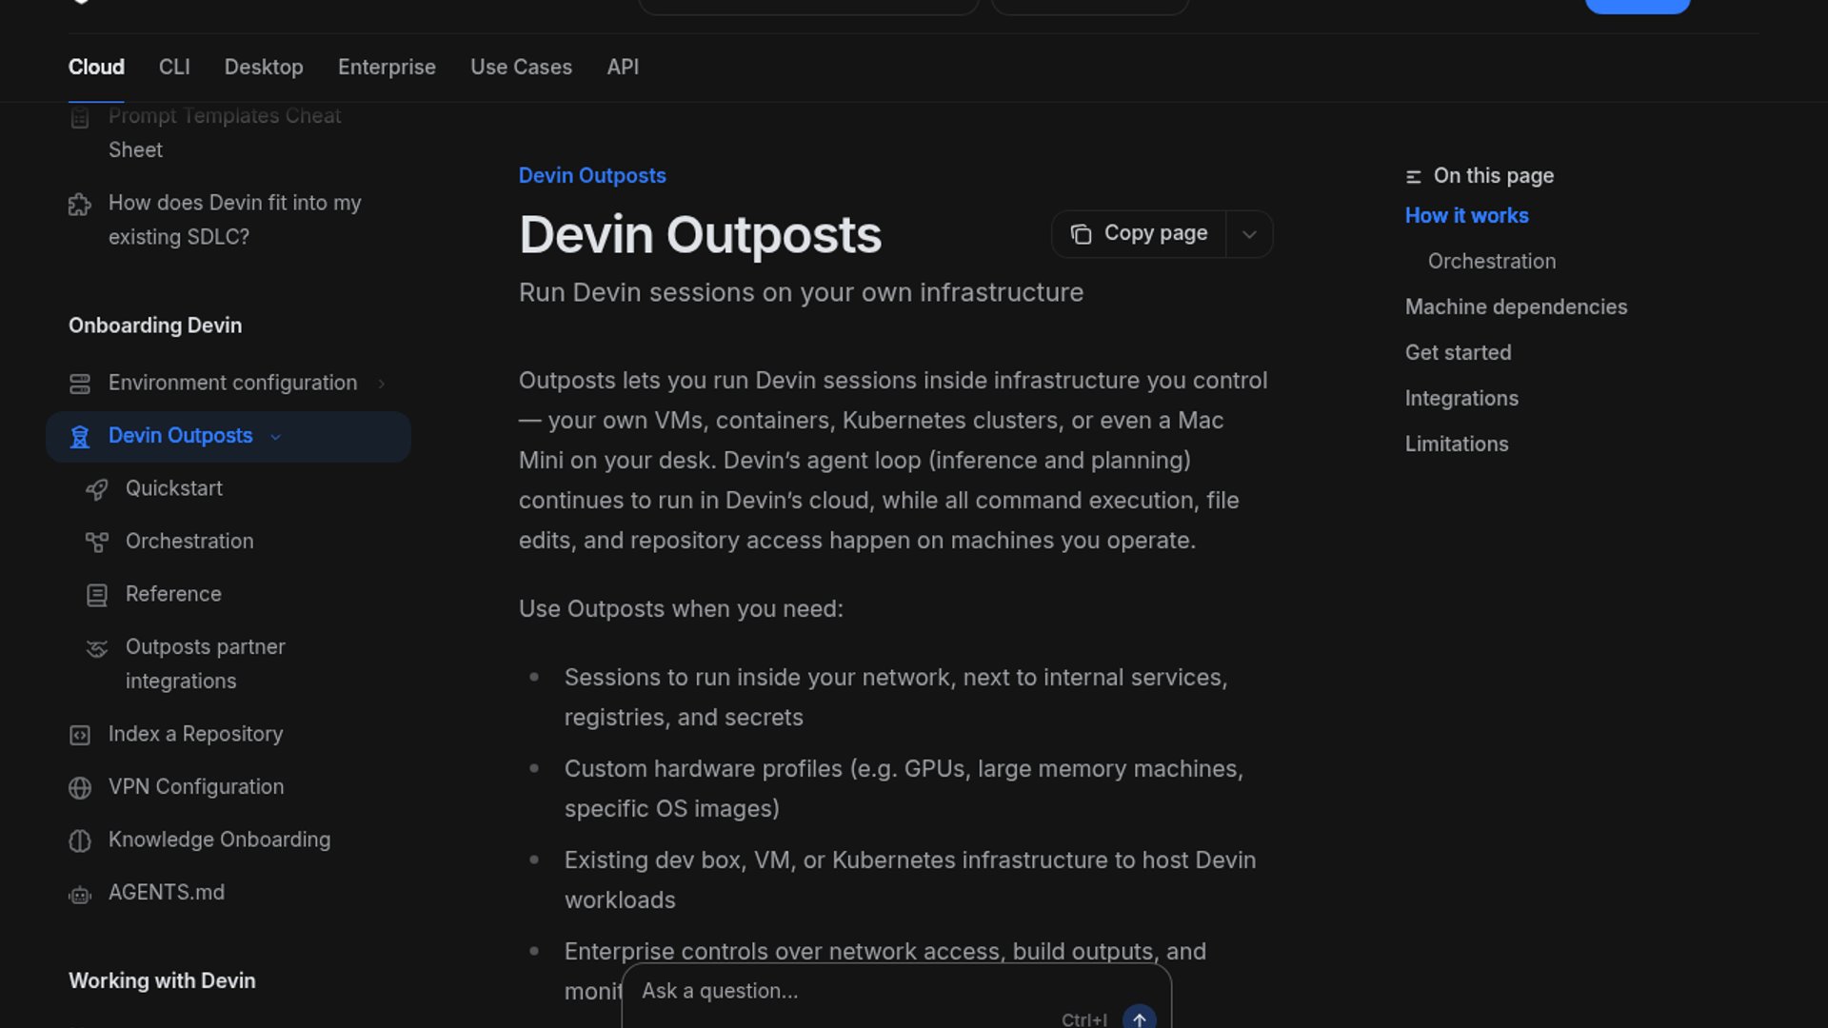The width and height of the screenshot is (1828, 1028).
Task: Open Environment configuration page
Action: tap(232, 383)
